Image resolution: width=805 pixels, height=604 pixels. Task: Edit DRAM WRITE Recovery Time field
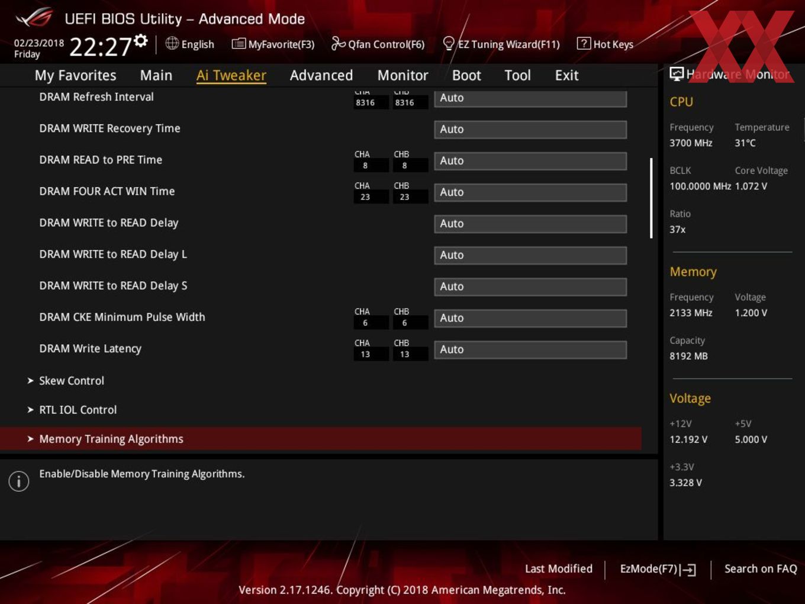click(530, 129)
